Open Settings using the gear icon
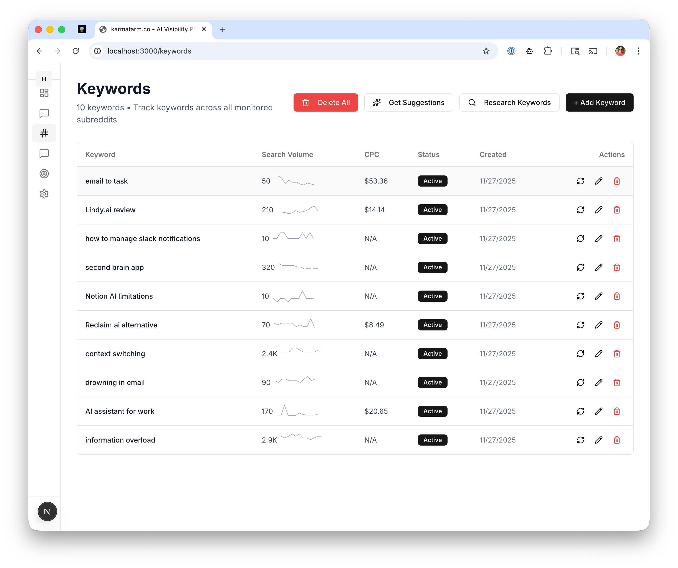The image size is (678, 568). 44,194
